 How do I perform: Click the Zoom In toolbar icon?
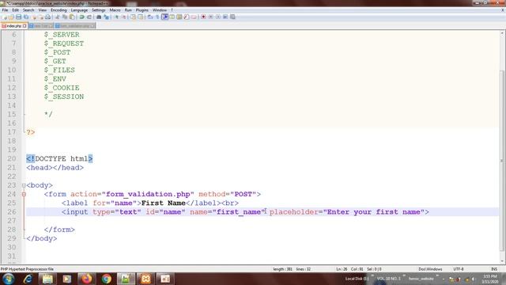tap(116, 17)
